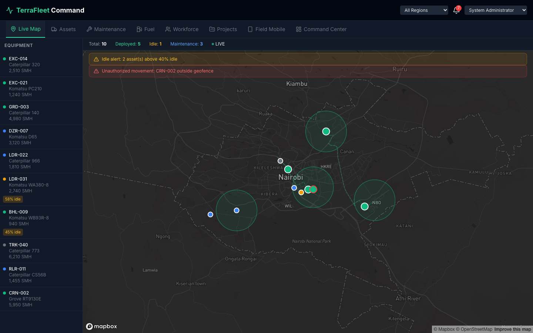Viewport: 533px width, 333px height.
Task: Click the Field Mobile phone icon
Action: coord(250,29)
